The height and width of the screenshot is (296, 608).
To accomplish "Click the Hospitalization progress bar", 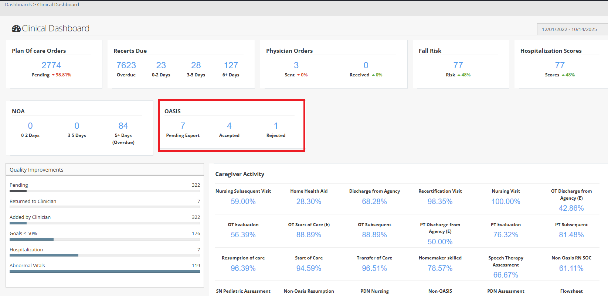I will pos(105,255).
